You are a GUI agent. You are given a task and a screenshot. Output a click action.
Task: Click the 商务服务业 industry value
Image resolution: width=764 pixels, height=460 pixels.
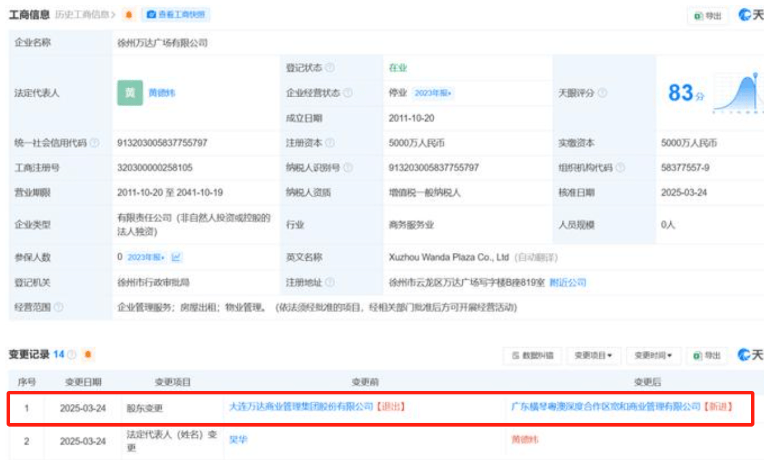pos(412,225)
